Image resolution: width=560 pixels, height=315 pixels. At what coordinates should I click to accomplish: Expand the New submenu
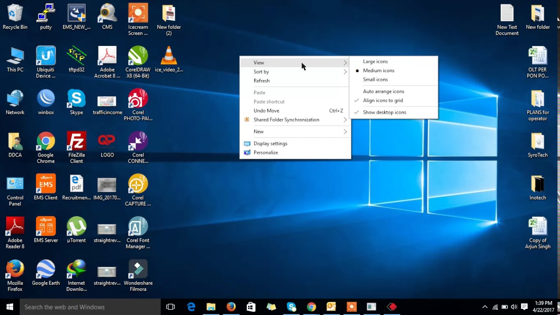(295, 132)
